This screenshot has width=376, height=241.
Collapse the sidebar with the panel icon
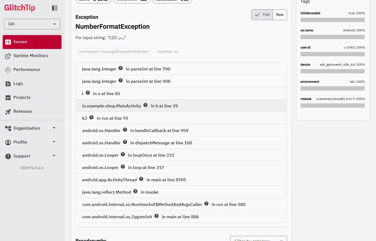pyautogui.click(x=55, y=8)
